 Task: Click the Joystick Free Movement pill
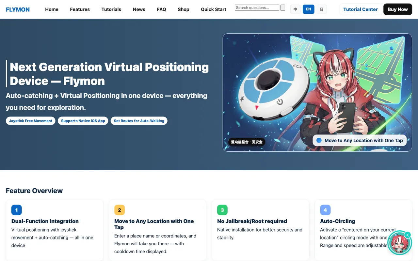(31, 121)
